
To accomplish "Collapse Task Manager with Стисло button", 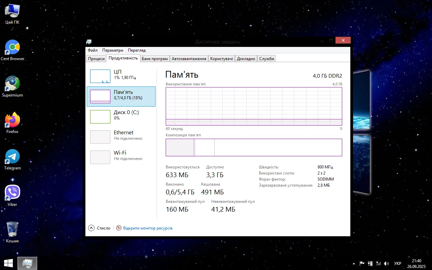I will (x=100, y=228).
